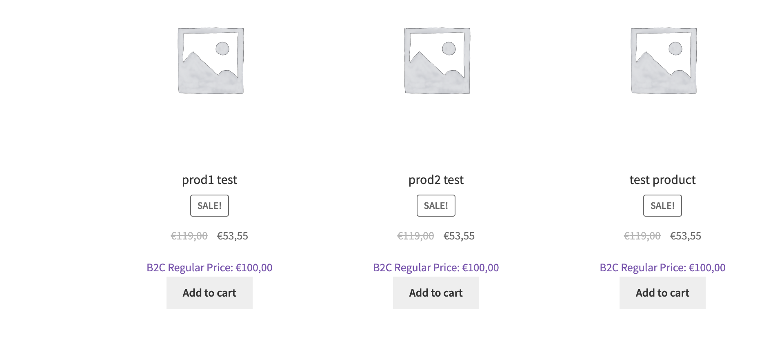Click struck-through €119,00 price of test product
The width and height of the screenshot is (773, 337).
point(642,236)
